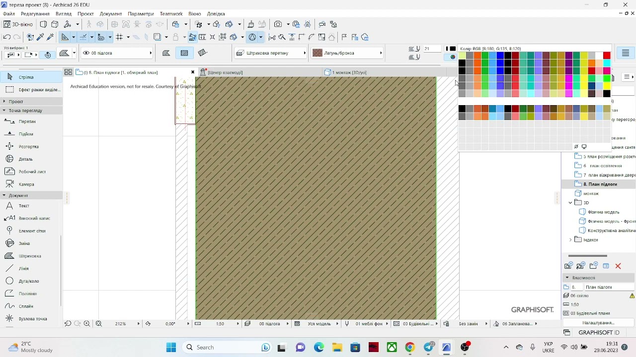636x357 pixels.
Task: Select the Виносний напис label tool
Action: point(31,218)
